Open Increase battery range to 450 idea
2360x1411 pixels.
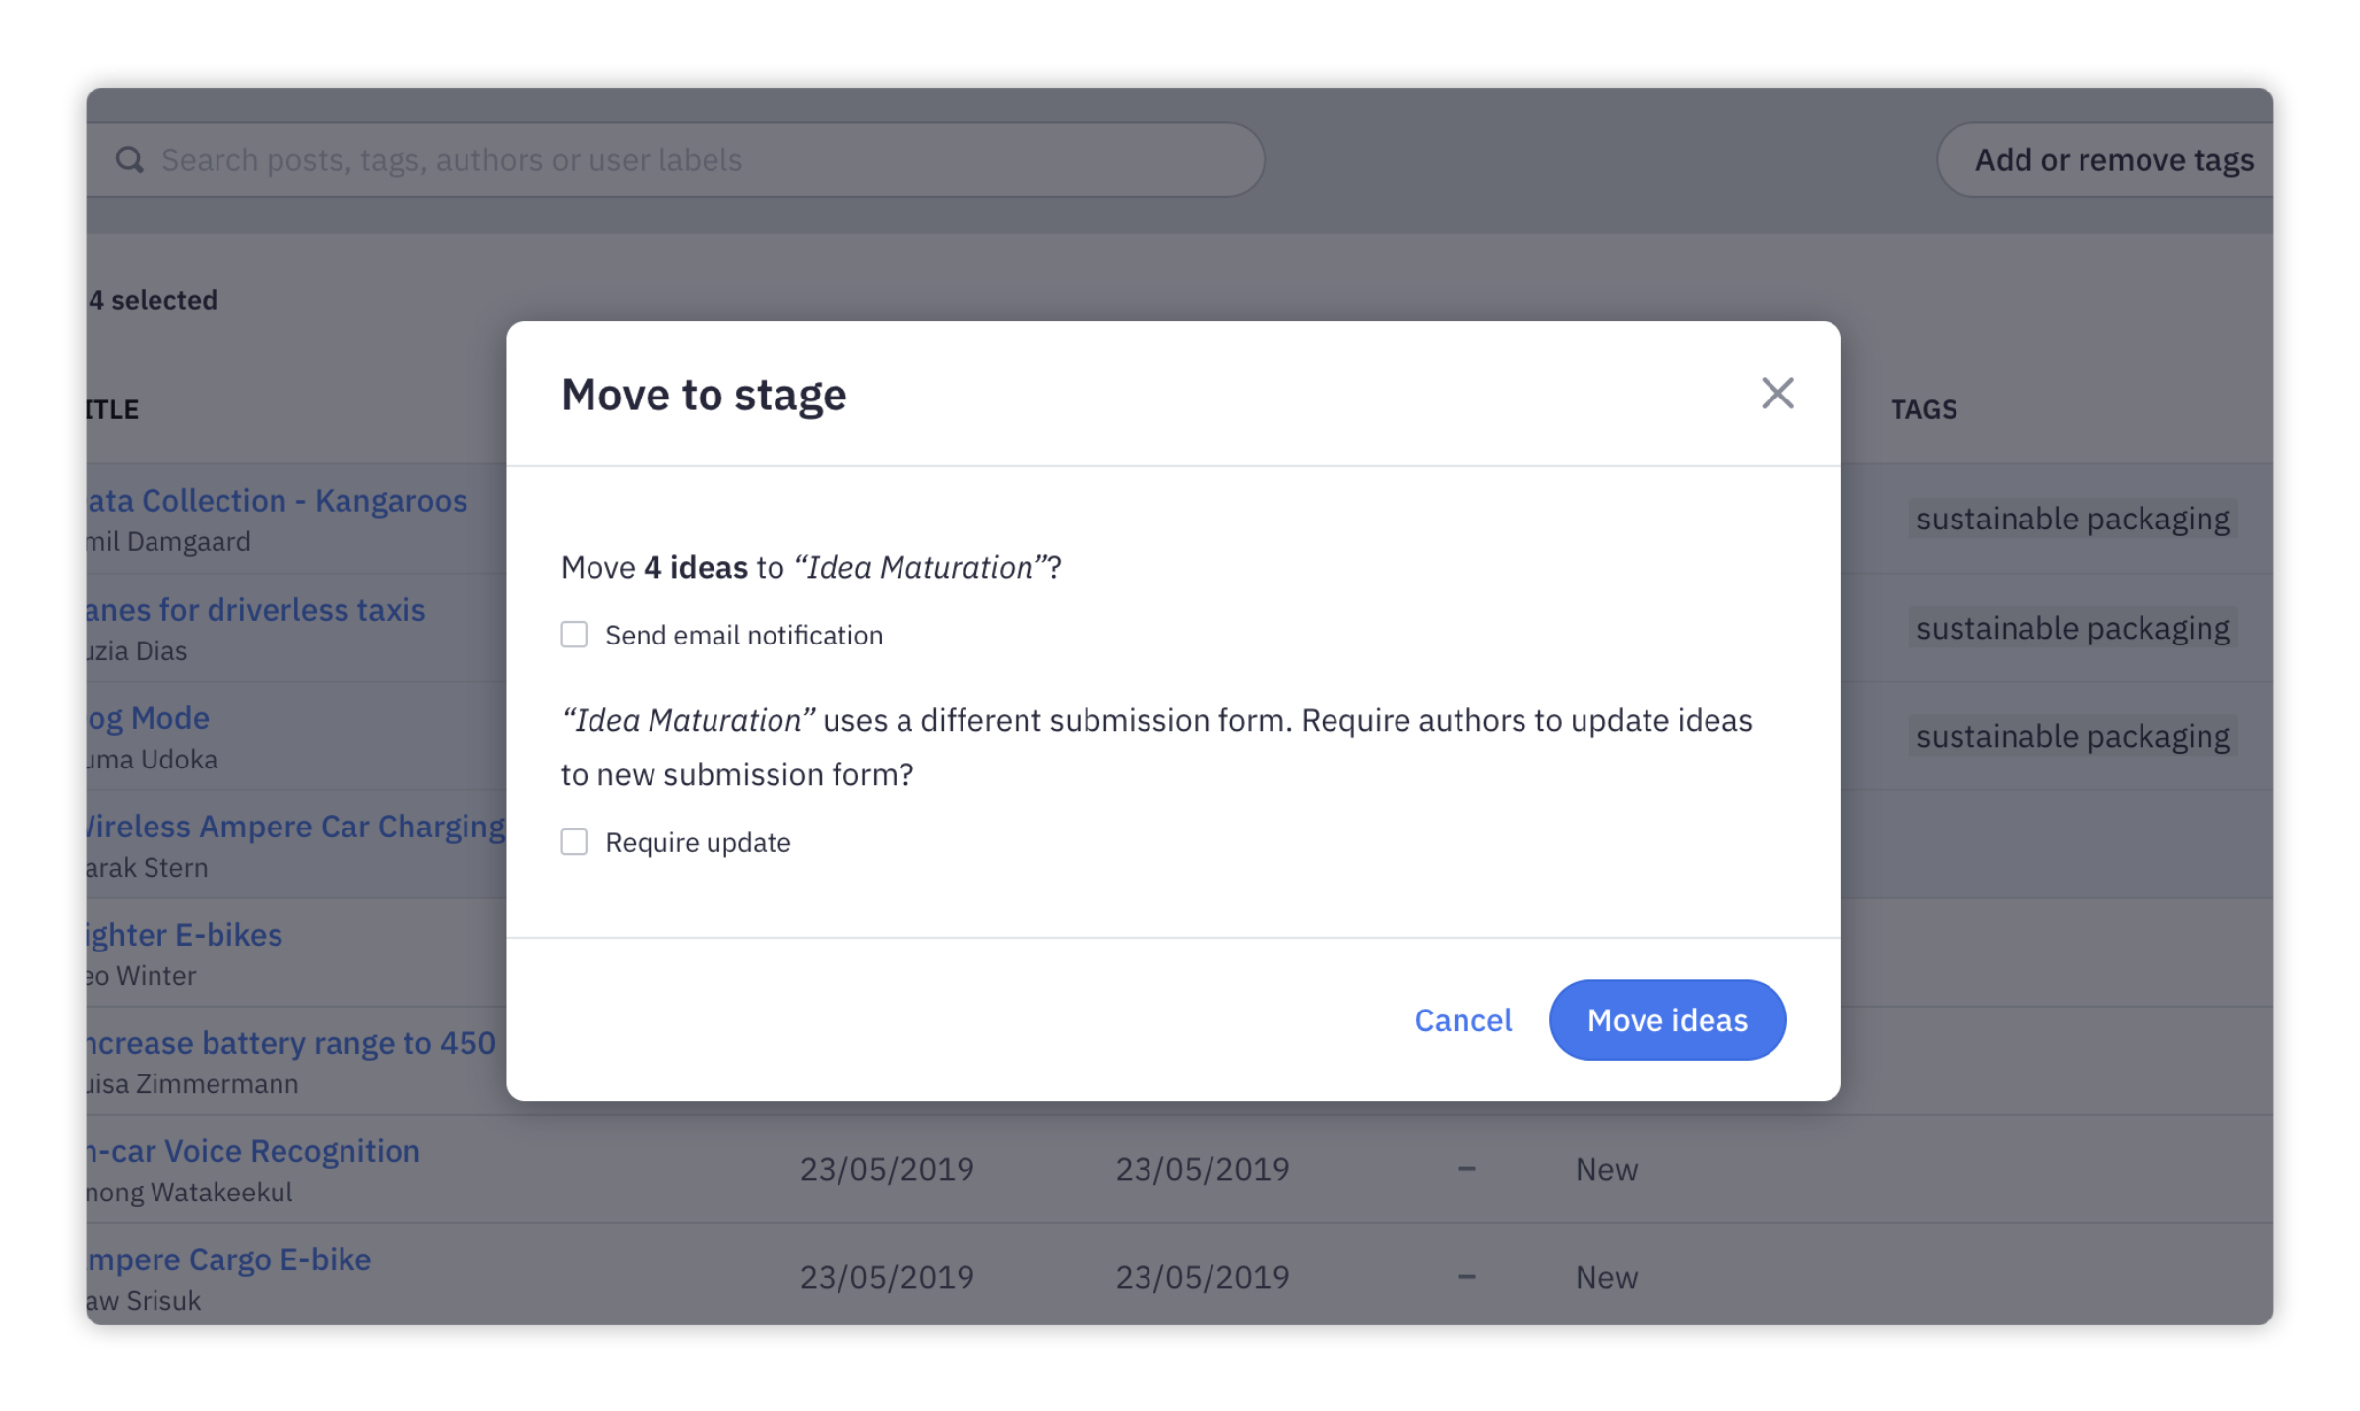[291, 1042]
